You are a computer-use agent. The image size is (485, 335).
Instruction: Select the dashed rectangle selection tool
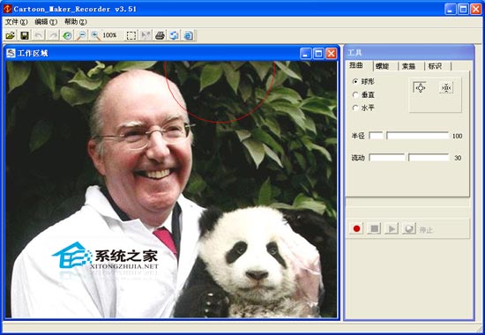[x=131, y=35]
